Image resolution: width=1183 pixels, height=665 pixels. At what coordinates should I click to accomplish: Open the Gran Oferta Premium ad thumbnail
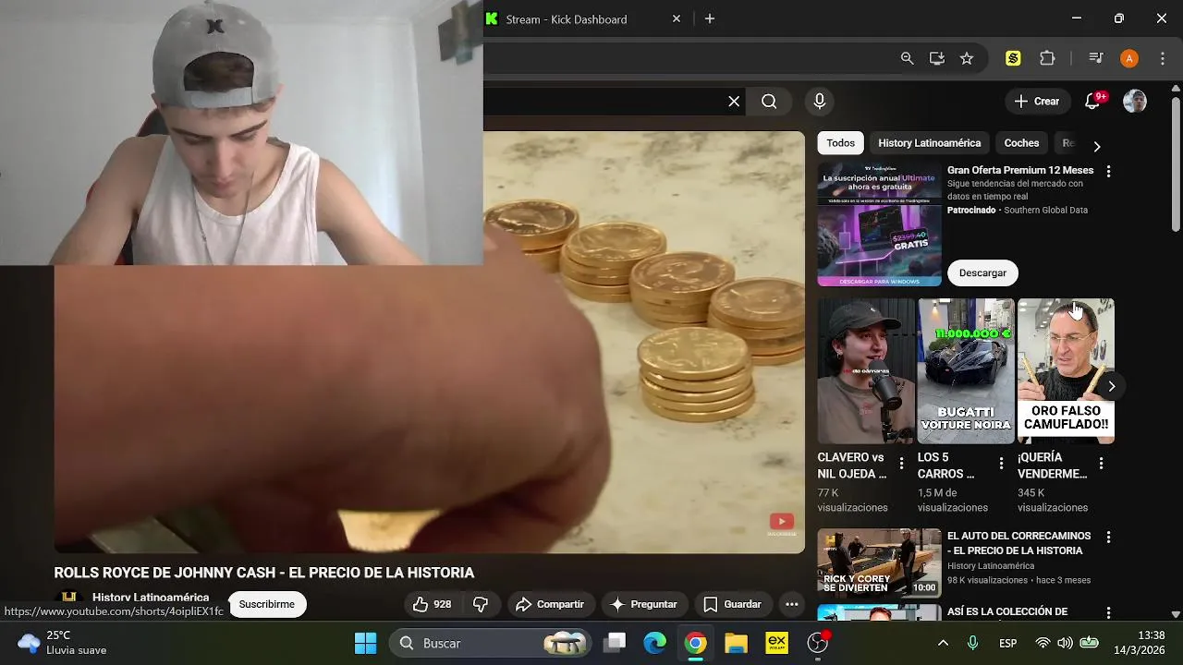point(879,224)
